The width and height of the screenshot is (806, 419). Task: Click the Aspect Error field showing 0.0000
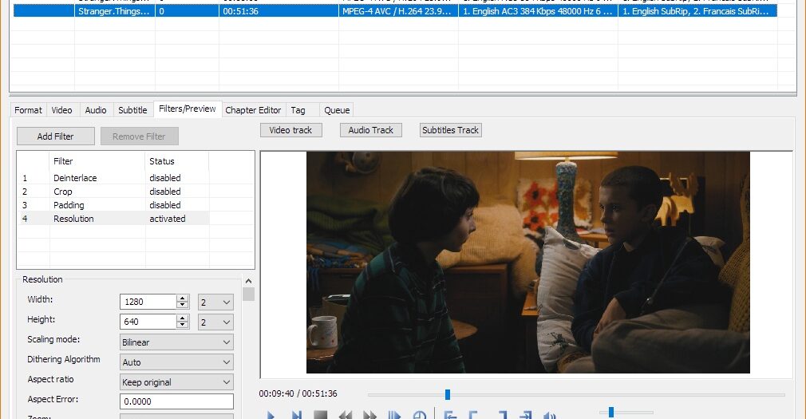click(176, 401)
